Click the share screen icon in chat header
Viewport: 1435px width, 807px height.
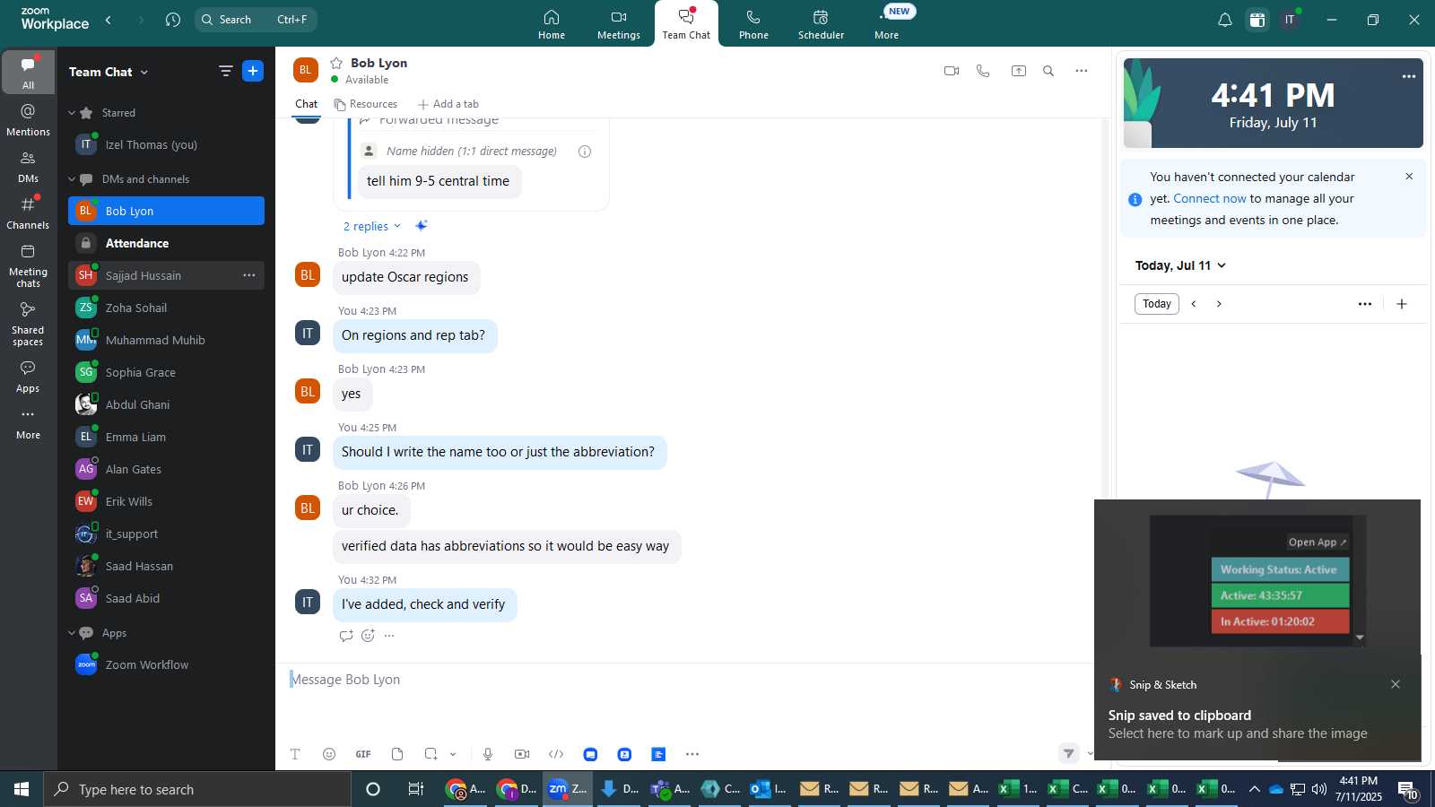point(1019,71)
